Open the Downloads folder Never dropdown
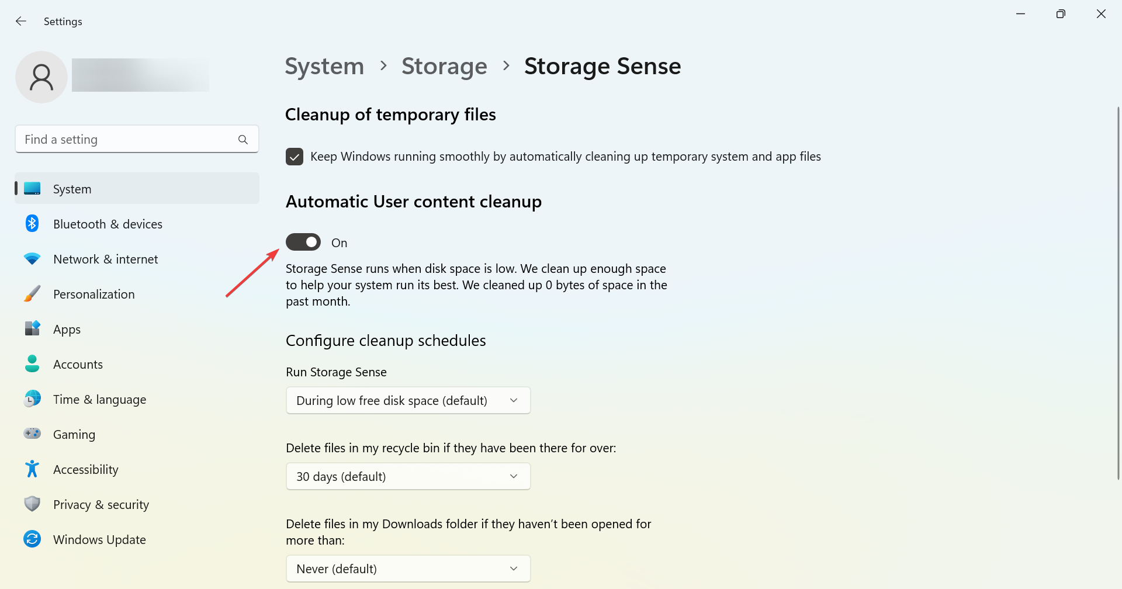 pos(408,569)
